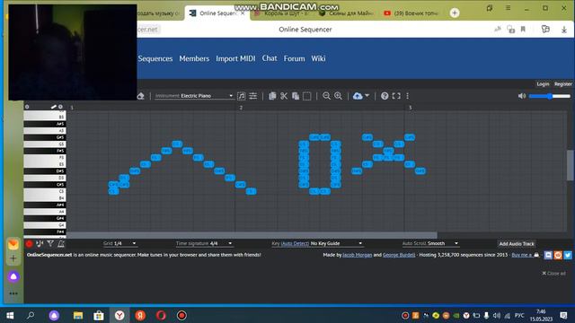Enter fullscreen mode with brackets icon
This screenshot has height=323, width=575.
tap(396, 96)
